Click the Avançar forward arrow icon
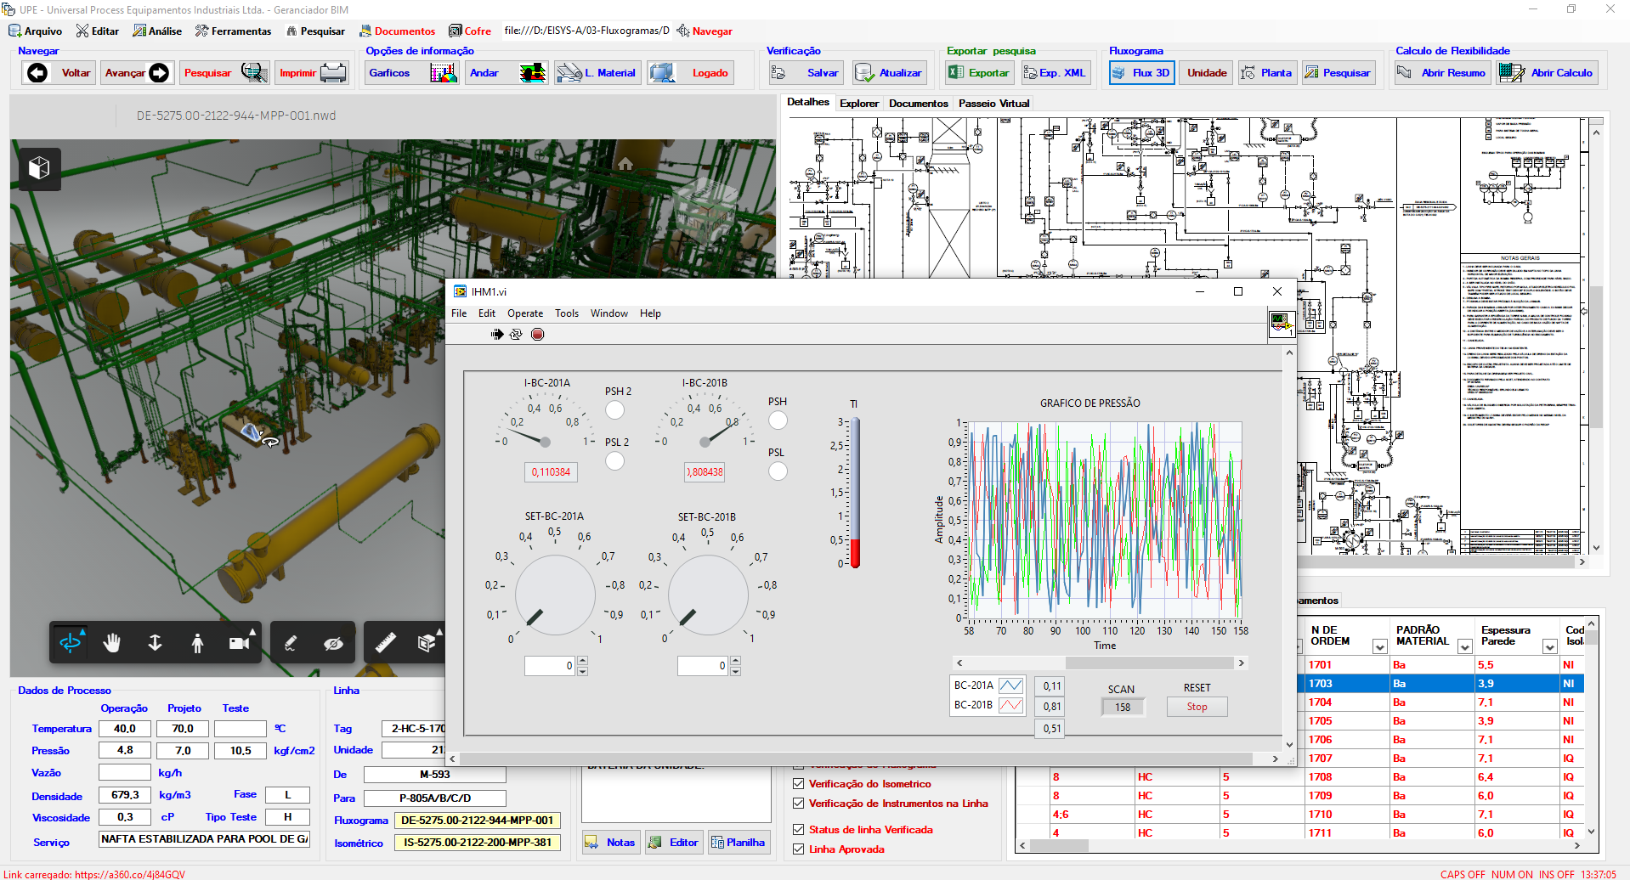Screen dimensions: 1630x880 pyautogui.click(x=159, y=73)
